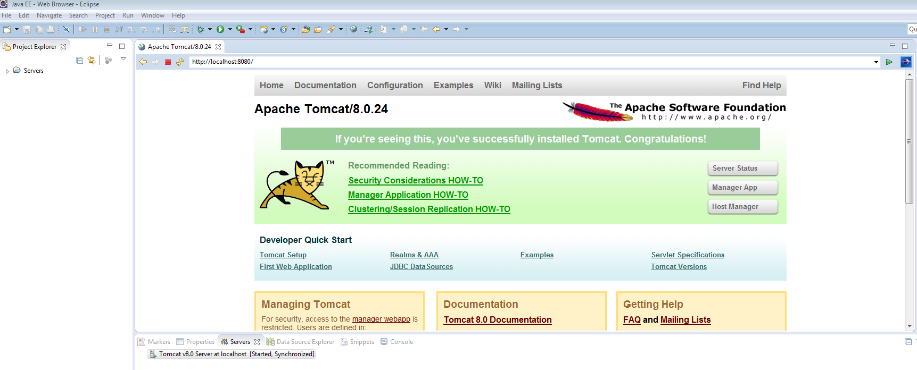Open the Project Explorer View Menu triangle

tap(123, 59)
